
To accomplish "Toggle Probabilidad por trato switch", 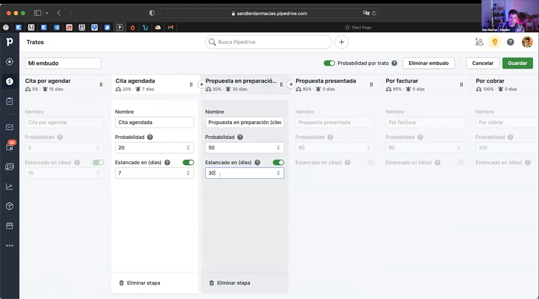I will coord(329,63).
